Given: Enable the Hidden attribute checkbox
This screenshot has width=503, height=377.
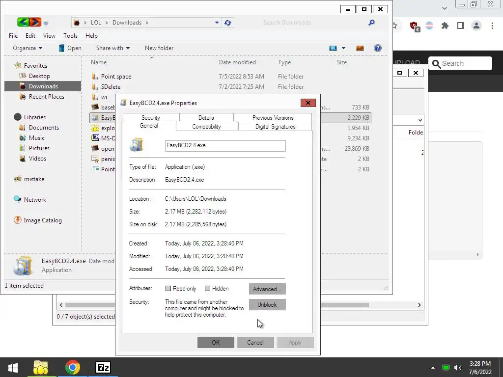Looking at the screenshot, I should pos(208,289).
